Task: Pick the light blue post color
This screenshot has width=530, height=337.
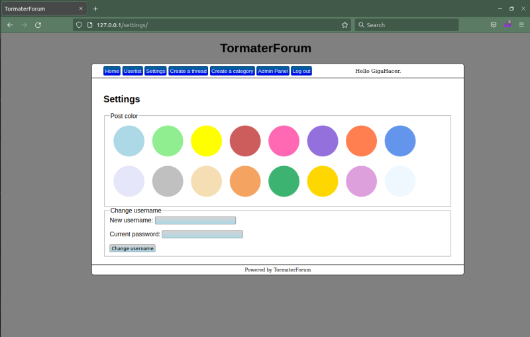Action: [129, 141]
